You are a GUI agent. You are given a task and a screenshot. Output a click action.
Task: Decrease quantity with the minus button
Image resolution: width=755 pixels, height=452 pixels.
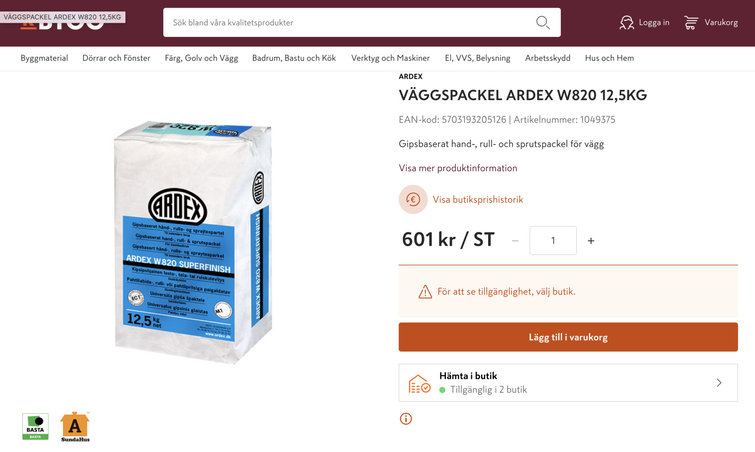tap(515, 241)
